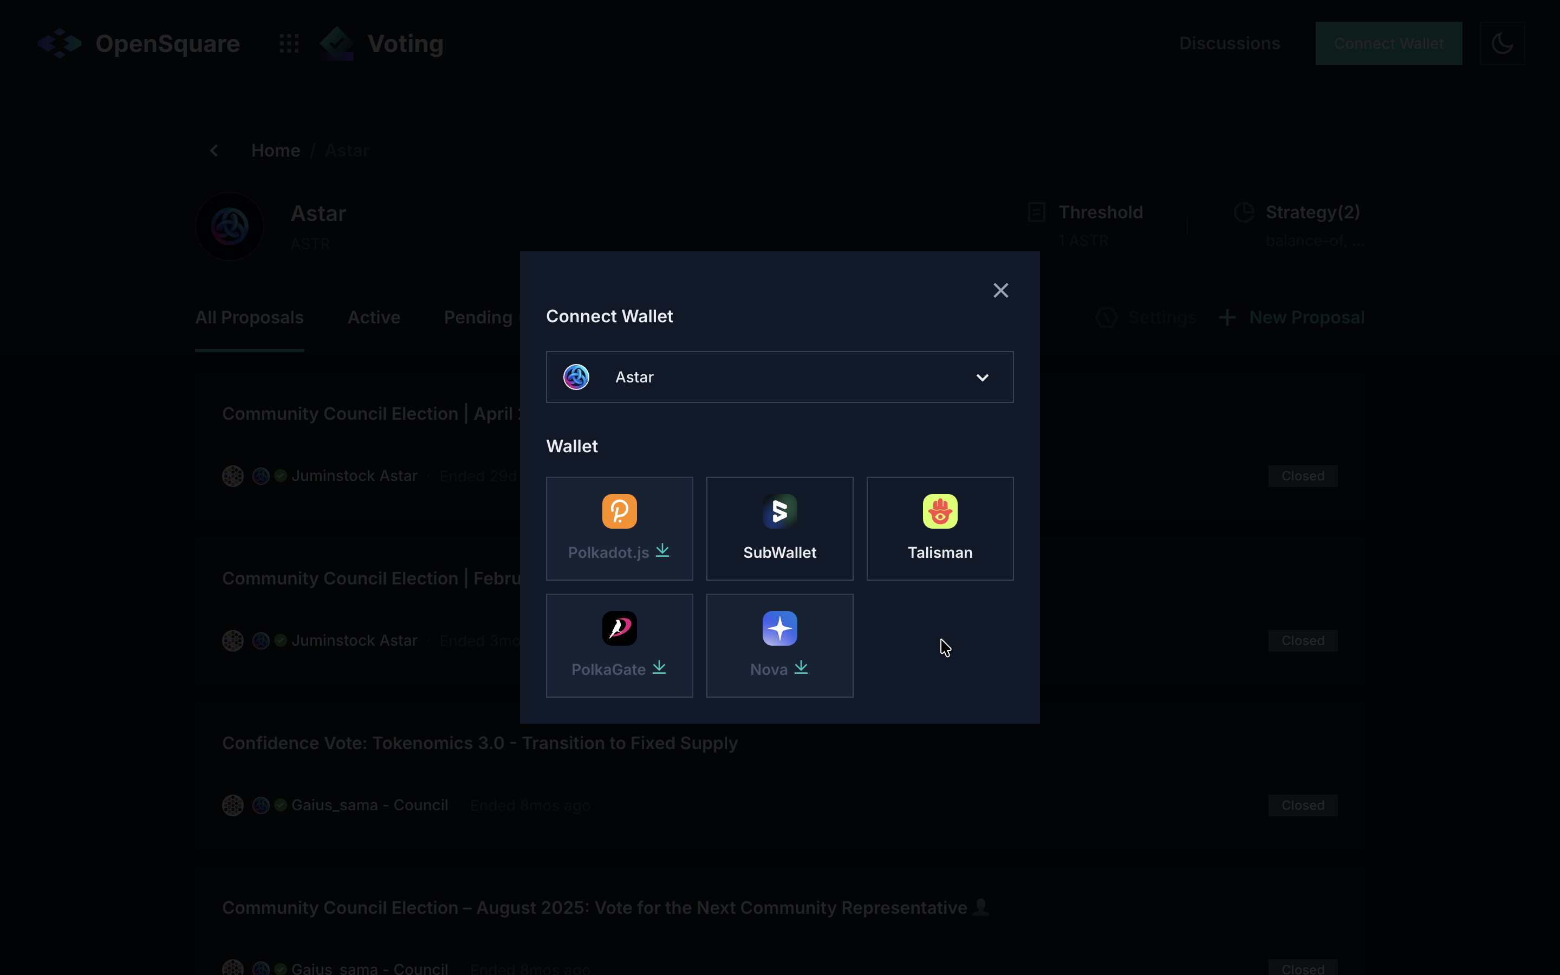The width and height of the screenshot is (1560, 975).
Task: Click the PolkaGate bird logo
Action: (620, 628)
